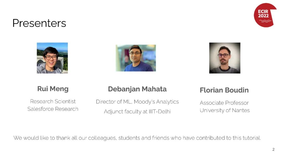Click the word "tutorial" ending the acknowledgment

point(251,138)
